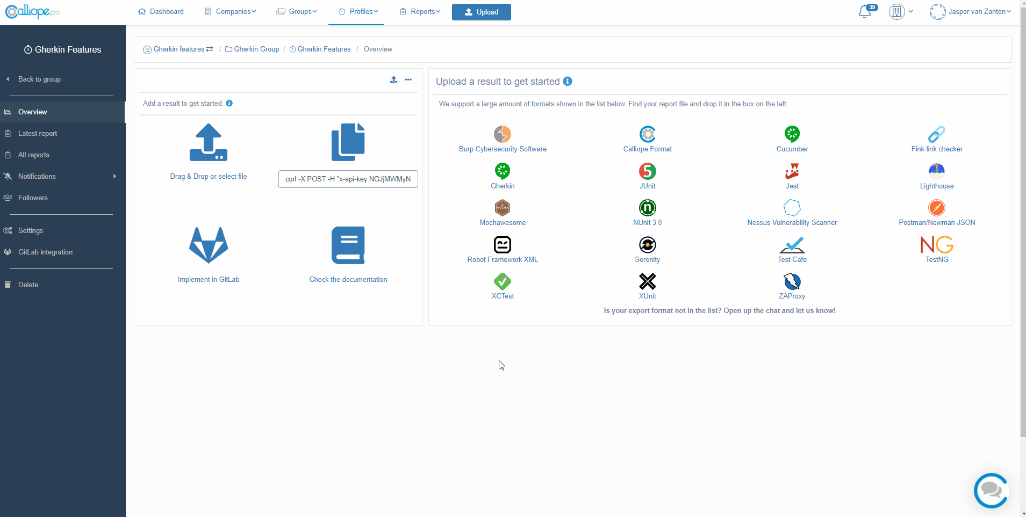This screenshot has height=517, width=1026.
Task: Choose the TestNG icon
Action: (x=937, y=245)
